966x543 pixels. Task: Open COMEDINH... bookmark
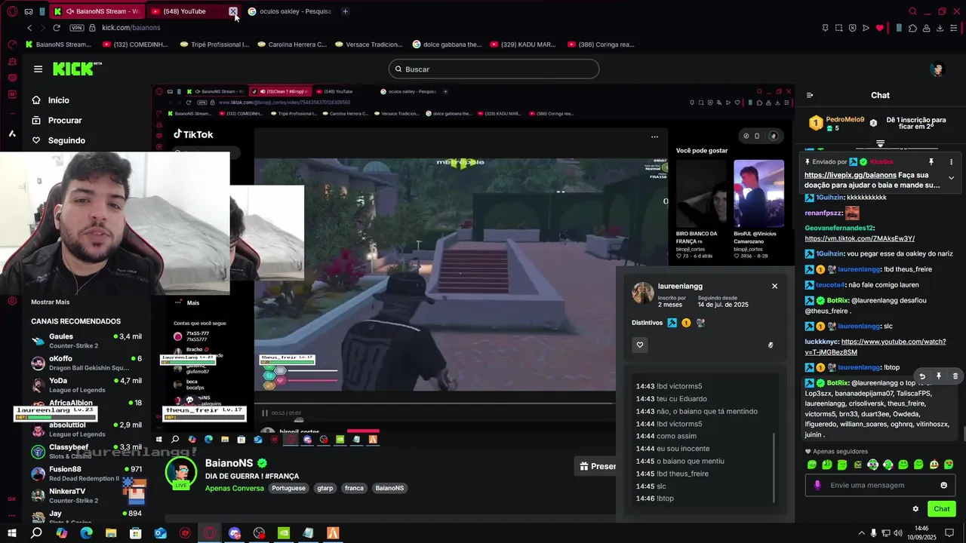point(134,44)
